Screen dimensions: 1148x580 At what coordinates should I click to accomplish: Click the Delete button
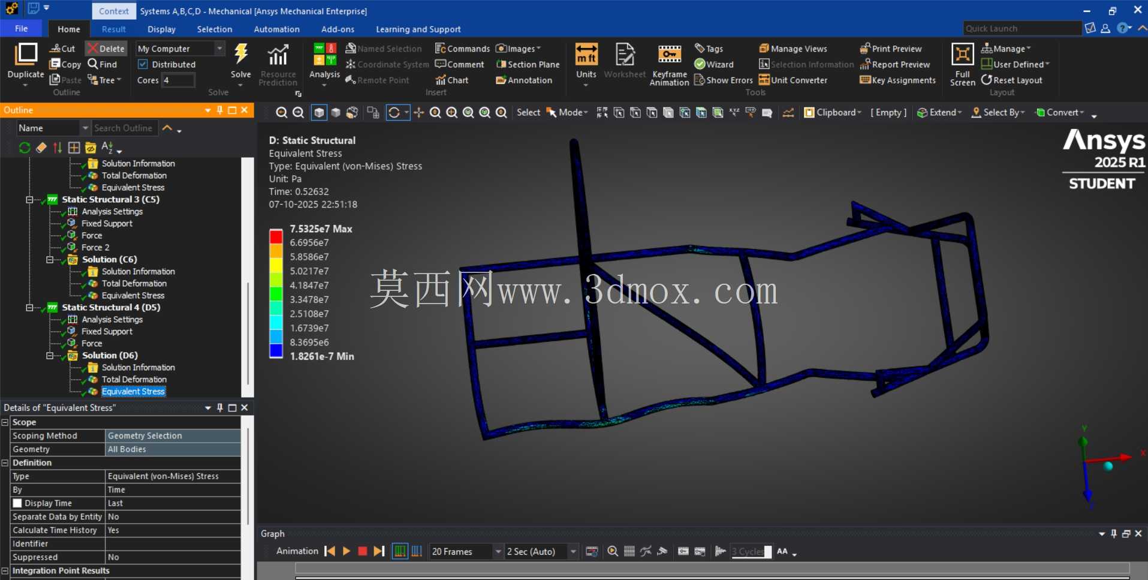(x=106, y=49)
